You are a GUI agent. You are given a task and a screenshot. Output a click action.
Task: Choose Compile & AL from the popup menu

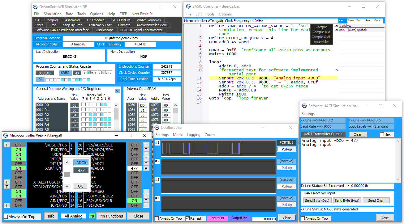click(321, 37)
